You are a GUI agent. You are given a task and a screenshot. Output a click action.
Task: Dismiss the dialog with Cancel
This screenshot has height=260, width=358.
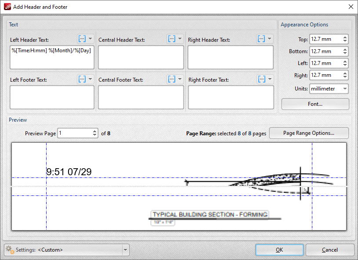[x=330, y=249]
